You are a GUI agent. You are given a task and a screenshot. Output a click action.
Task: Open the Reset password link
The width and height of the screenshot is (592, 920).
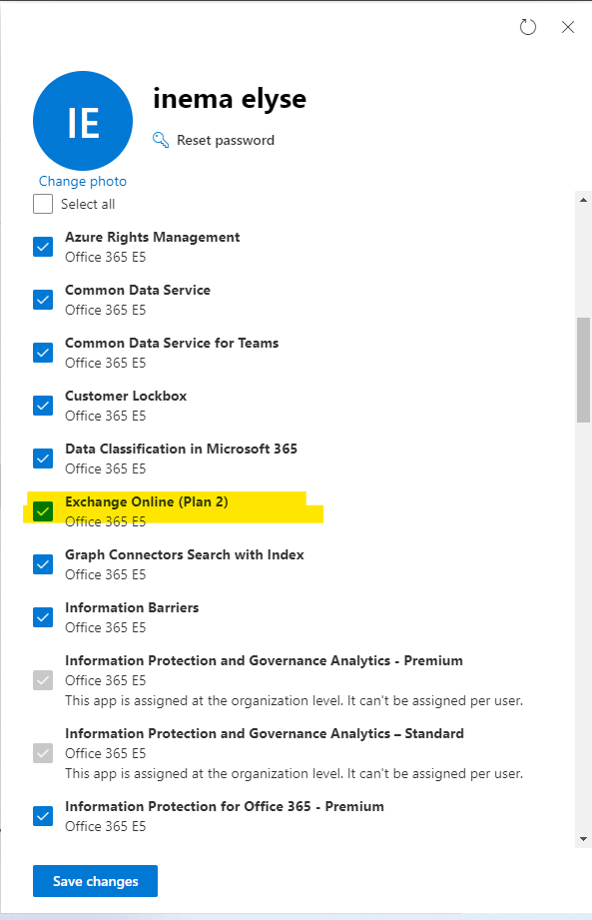(226, 140)
